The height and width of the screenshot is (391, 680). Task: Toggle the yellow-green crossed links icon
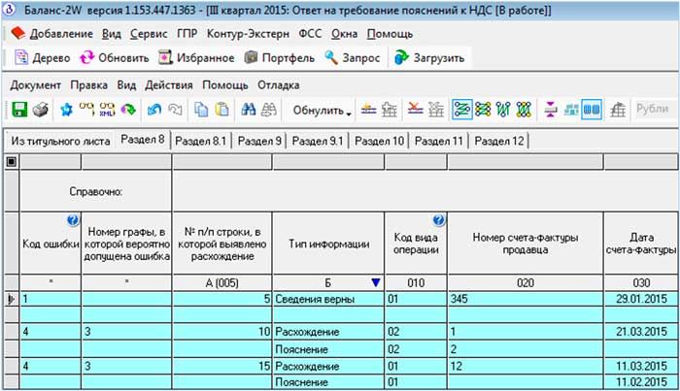click(483, 110)
